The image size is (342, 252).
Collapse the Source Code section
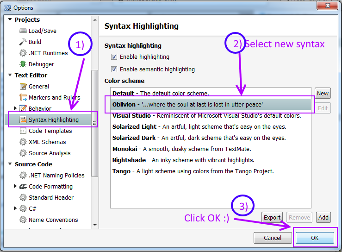click(x=10, y=164)
